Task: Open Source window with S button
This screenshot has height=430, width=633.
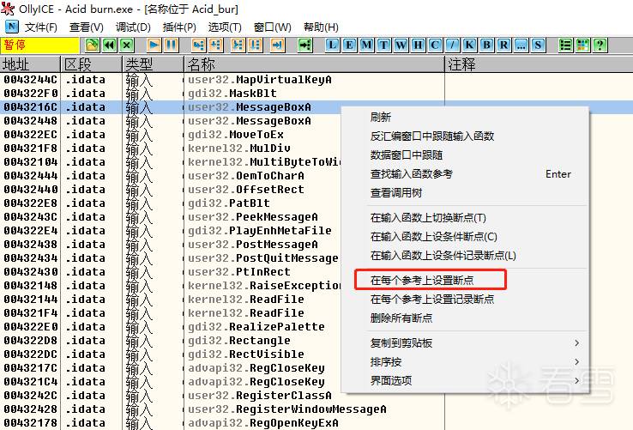Action: tap(538, 45)
